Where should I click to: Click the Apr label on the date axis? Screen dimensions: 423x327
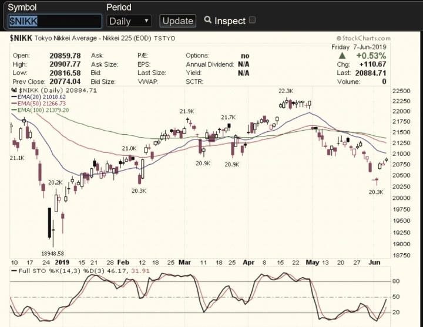click(249, 263)
